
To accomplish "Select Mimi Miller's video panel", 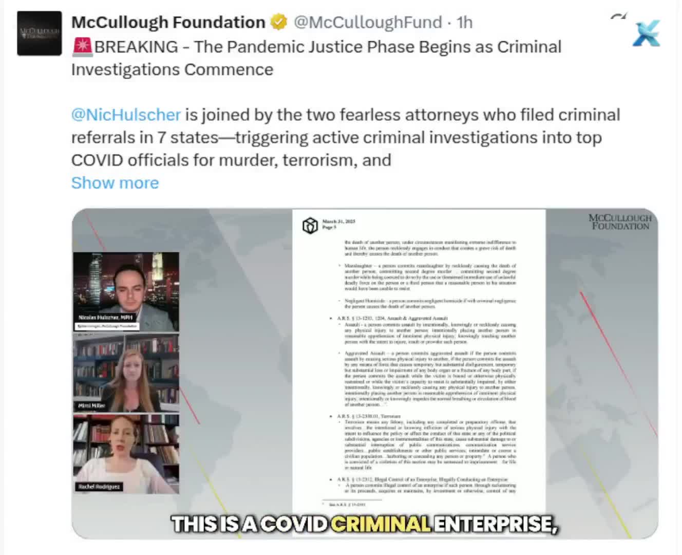I will coord(126,373).
